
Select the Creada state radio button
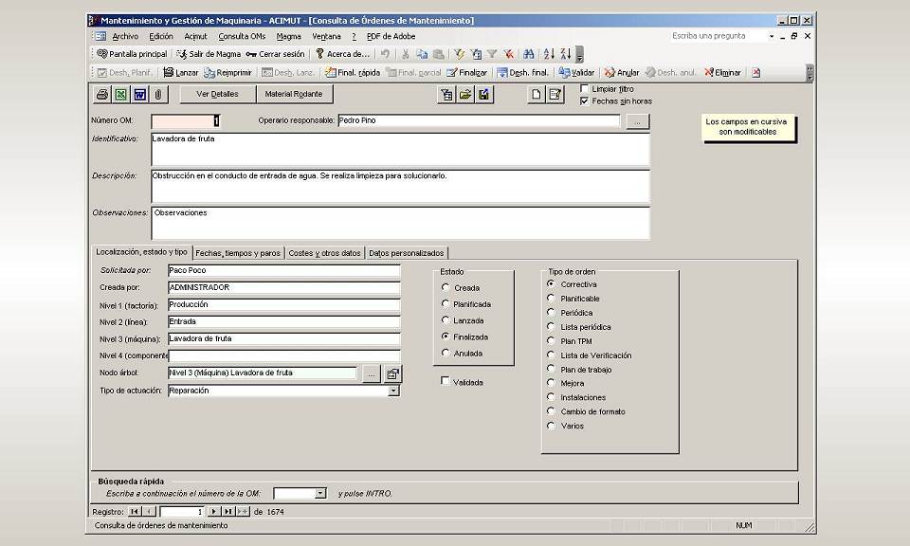click(446, 287)
